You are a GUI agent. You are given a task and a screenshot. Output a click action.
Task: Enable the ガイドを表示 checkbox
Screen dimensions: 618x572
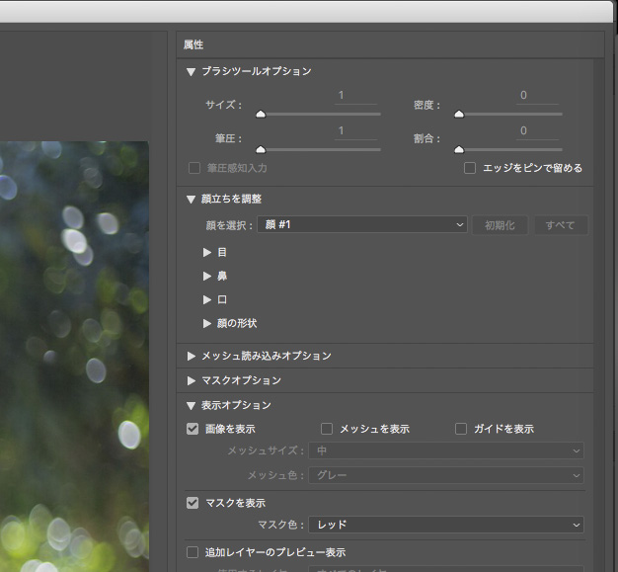461,429
